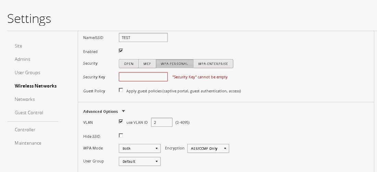This screenshot has height=172, width=377.
Task: Click the VLAN ID number field
Action: pos(162,122)
